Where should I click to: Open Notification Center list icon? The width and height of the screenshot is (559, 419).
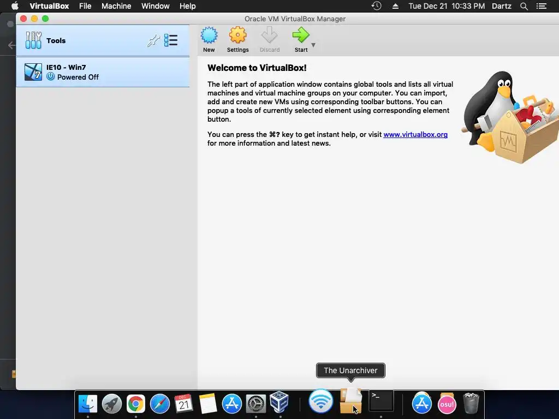(x=542, y=6)
